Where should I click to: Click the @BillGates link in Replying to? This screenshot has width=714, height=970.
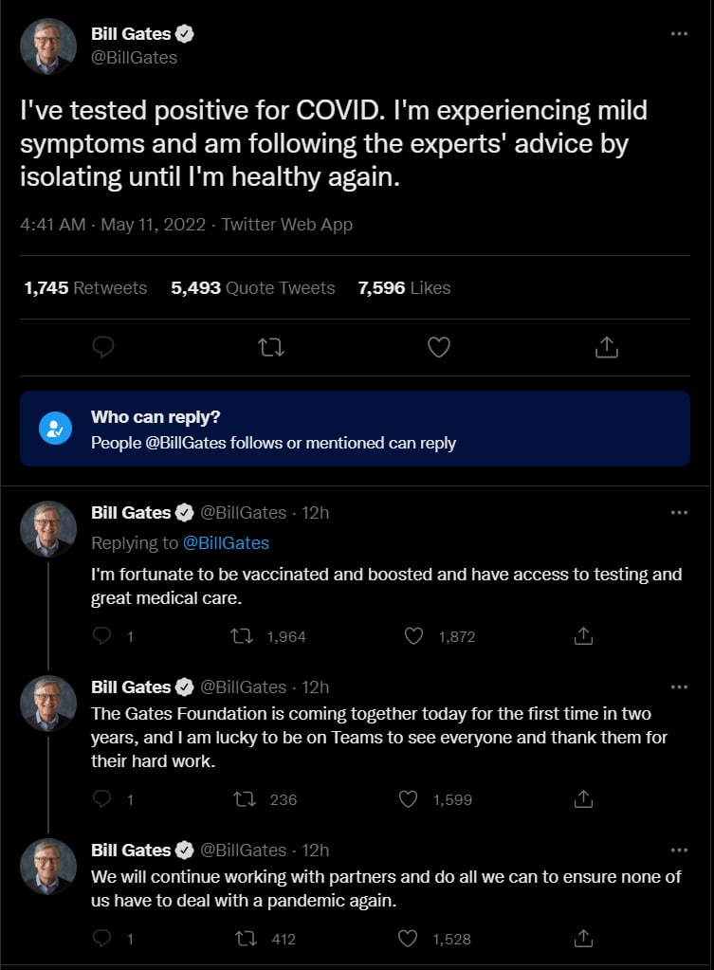[x=226, y=543]
